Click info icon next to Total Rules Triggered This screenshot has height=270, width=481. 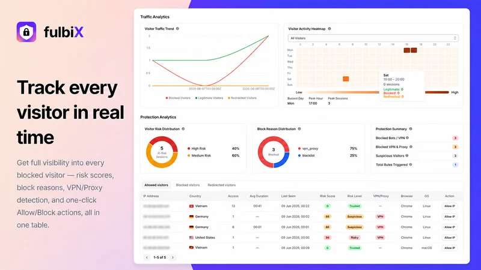(411, 164)
